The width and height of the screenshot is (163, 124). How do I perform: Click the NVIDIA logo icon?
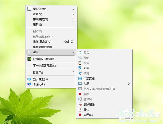pyautogui.click(x=29, y=59)
